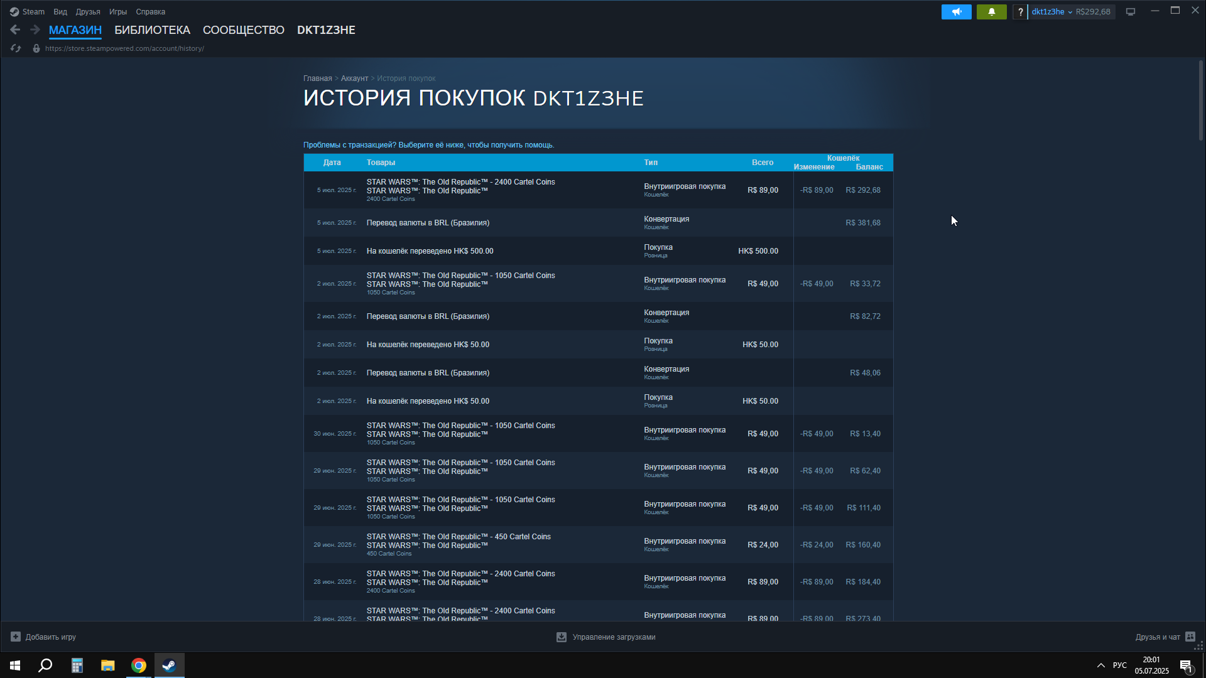This screenshot has width=1206, height=678.
Task: Switch to the СООБЩЕСТВО tab
Action: [x=244, y=30]
